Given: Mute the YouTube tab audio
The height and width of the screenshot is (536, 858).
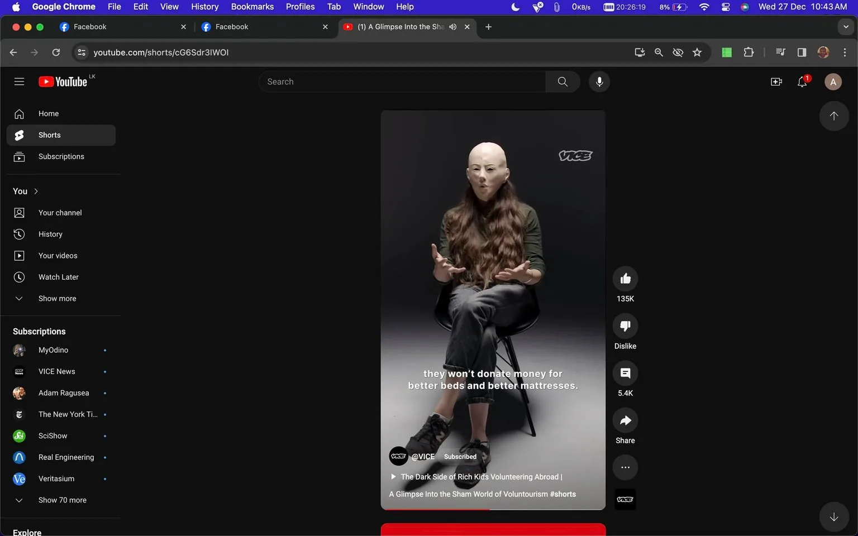Looking at the screenshot, I should [x=452, y=26].
